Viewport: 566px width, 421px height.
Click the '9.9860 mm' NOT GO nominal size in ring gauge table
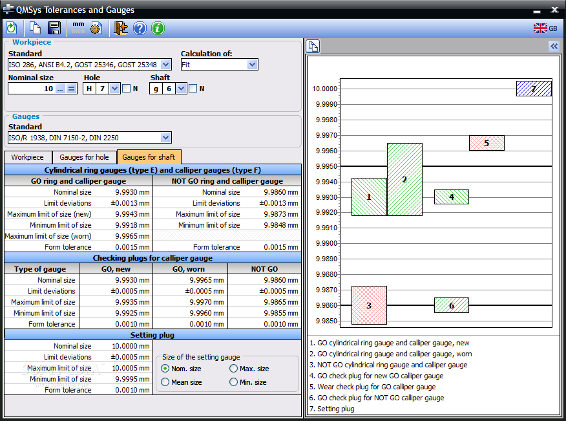(281, 192)
